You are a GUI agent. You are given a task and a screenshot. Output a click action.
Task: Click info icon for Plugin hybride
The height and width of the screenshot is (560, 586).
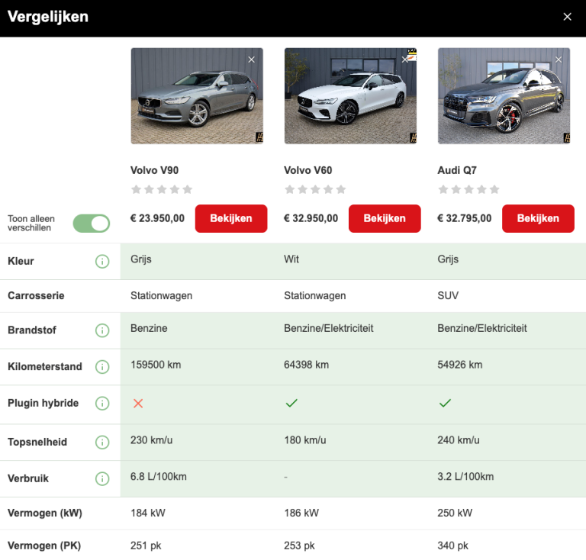tap(102, 404)
